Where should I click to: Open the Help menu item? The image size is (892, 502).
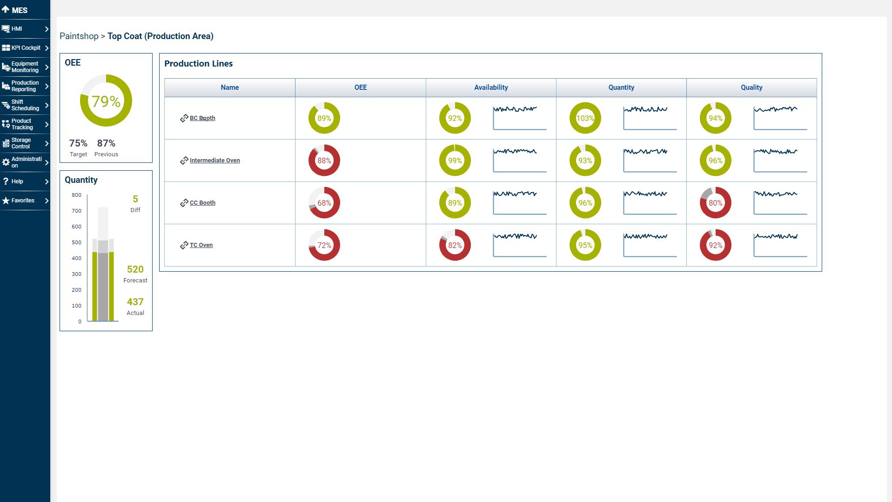click(x=17, y=181)
